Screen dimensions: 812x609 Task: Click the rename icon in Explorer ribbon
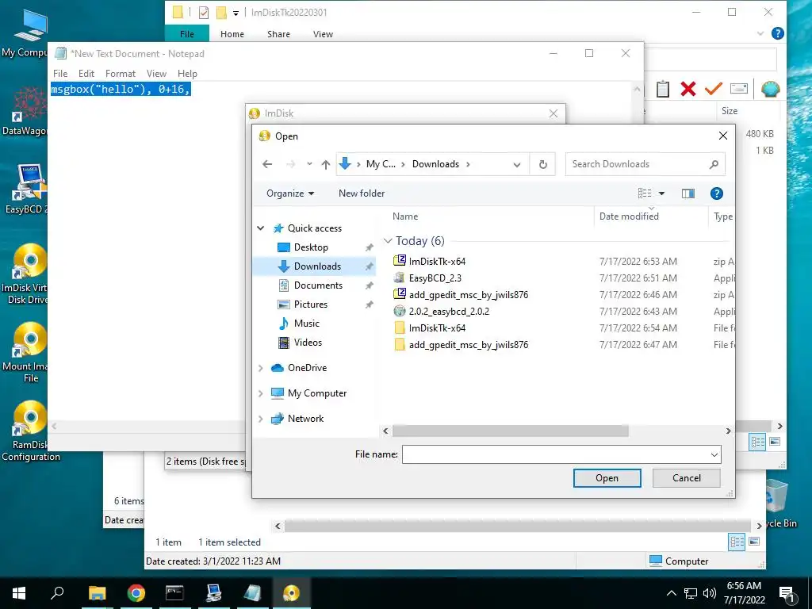(x=739, y=89)
